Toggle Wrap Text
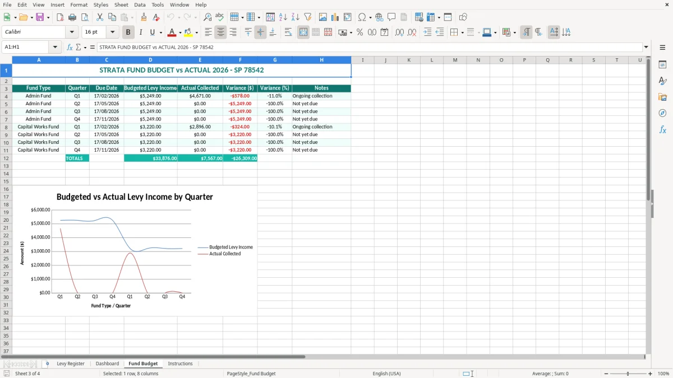Viewport: 673px width, 378px height. coord(288,32)
